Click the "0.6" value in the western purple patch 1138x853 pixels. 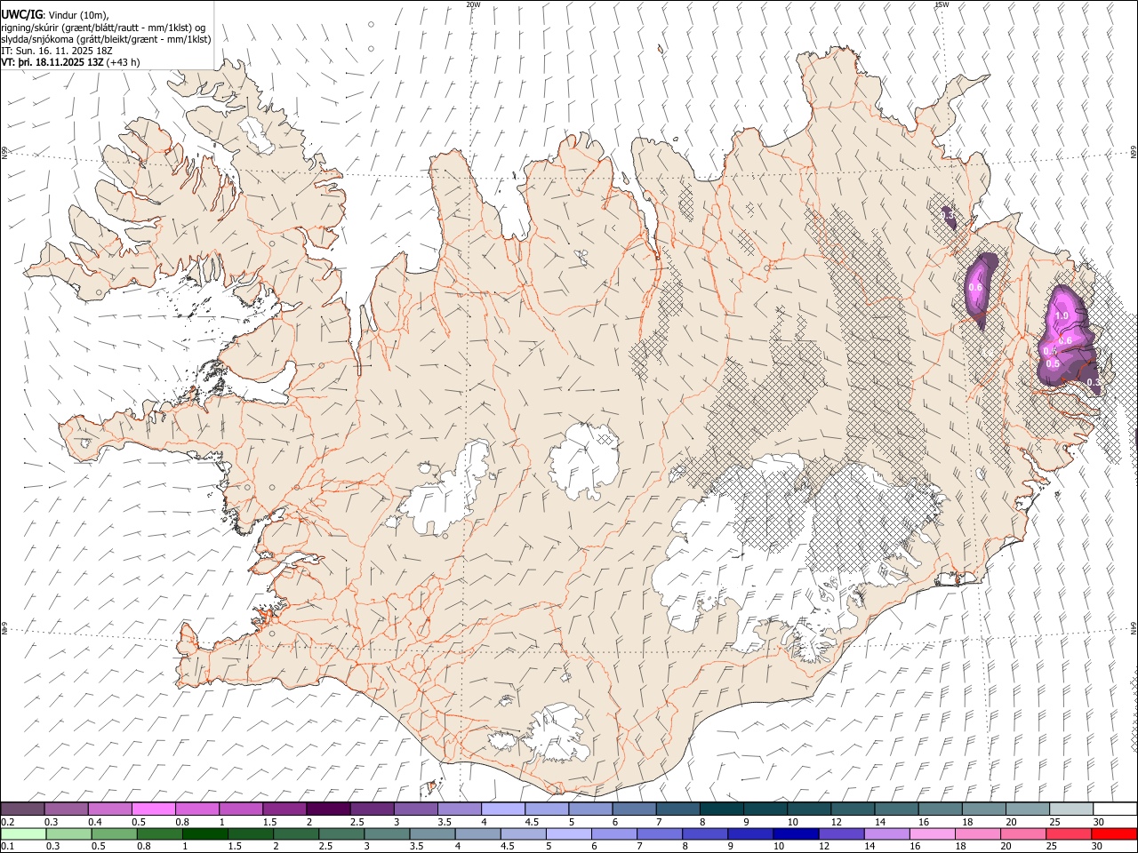pos(974,287)
